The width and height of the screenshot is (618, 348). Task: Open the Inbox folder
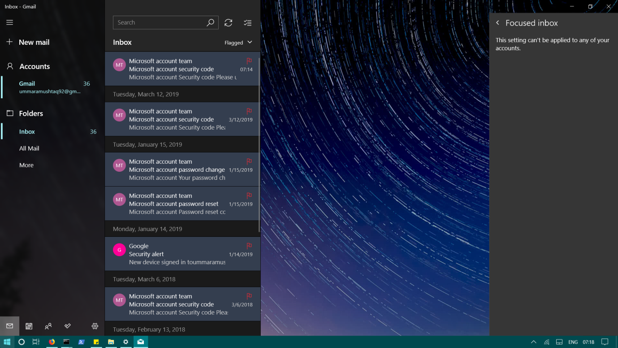(27, 131)
